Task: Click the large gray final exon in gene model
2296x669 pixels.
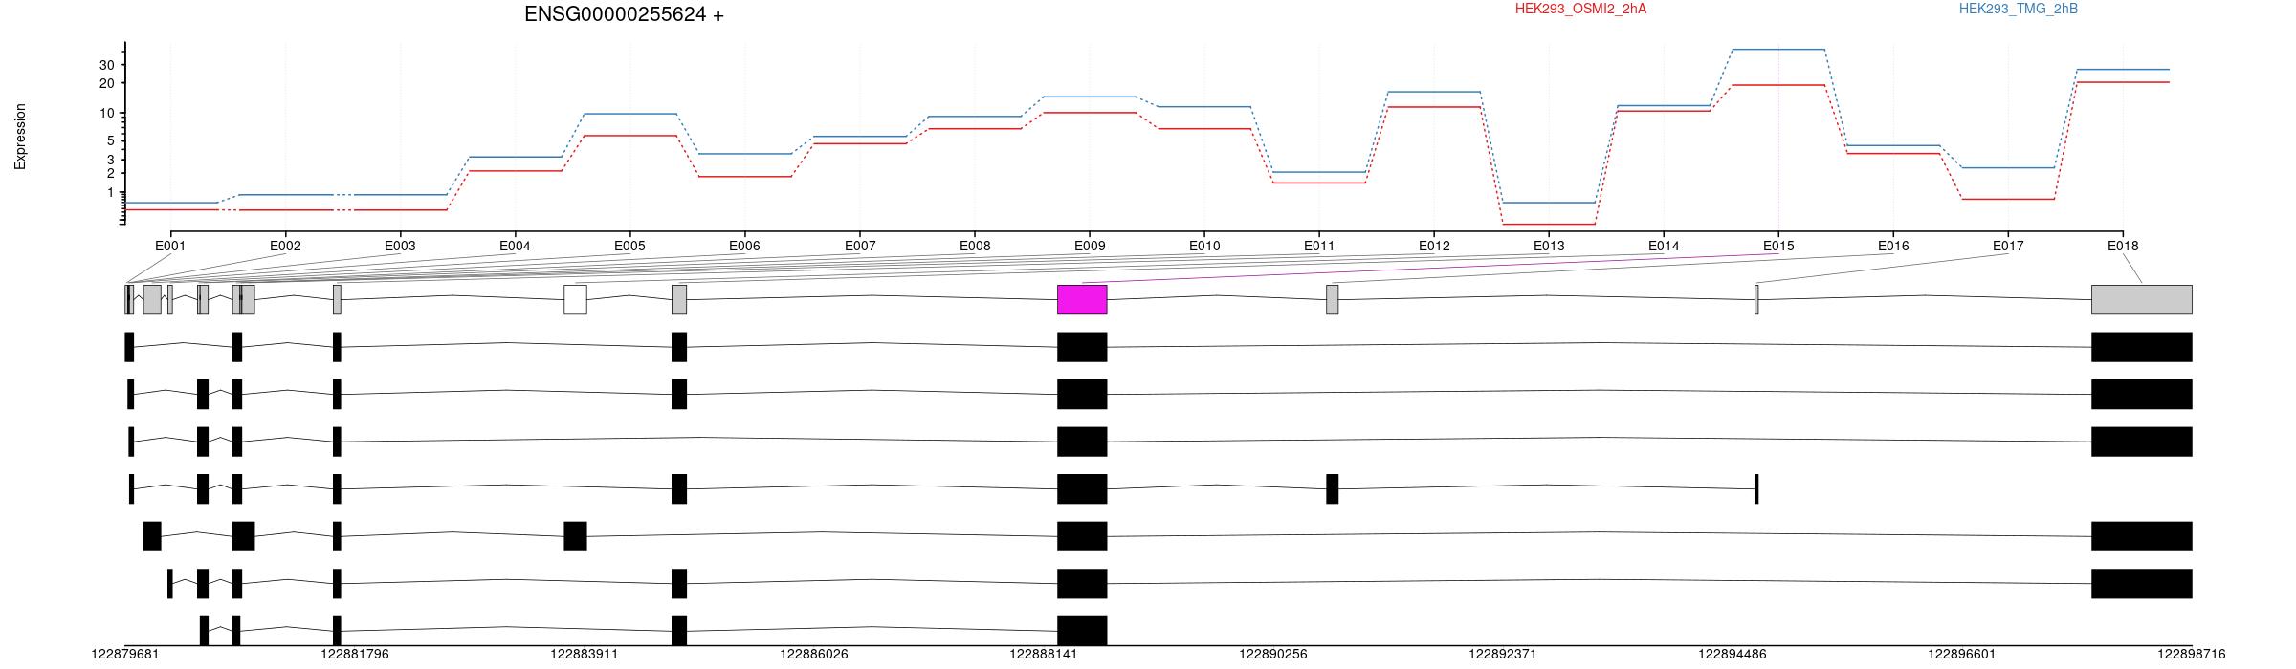Action: tap(2142, 299)
